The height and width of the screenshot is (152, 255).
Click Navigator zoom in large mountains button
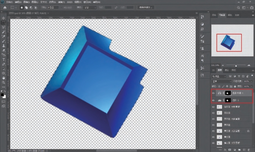[x=249, y=65]
